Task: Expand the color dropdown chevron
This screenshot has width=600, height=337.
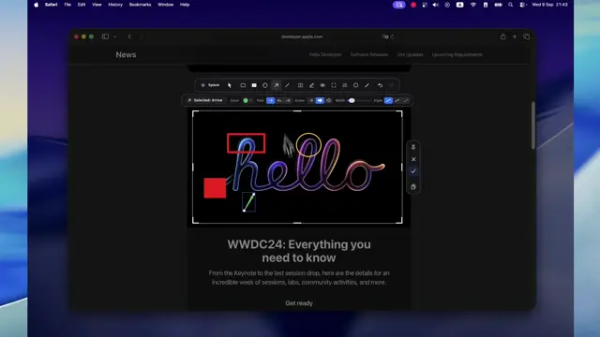Action: (x=250, y=100)
